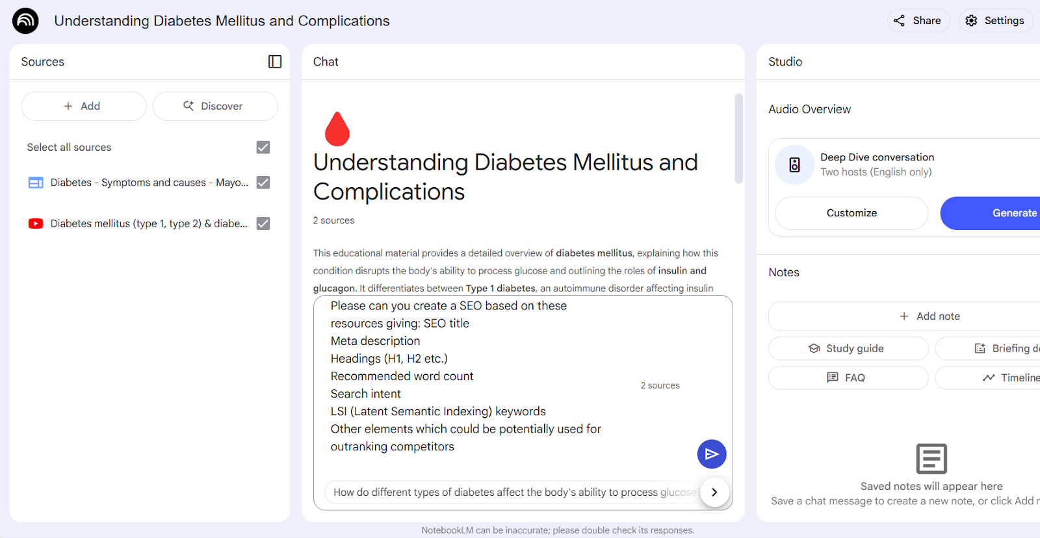This screenshot has height=538, width=1040.
Task: Collapse the Sources panel icon
Action: 275,62
